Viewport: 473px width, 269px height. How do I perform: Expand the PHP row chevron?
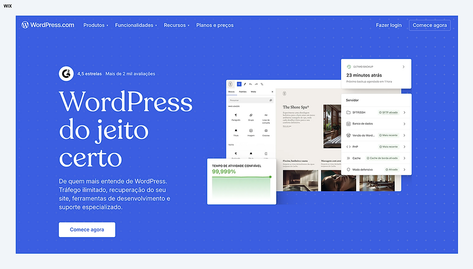pos(404,147)
